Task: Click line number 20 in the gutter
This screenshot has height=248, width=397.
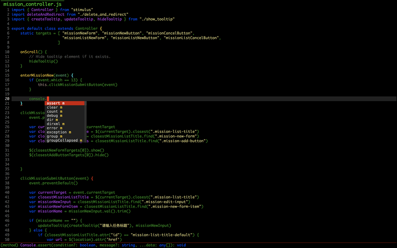Action: (x=7, y=98)
